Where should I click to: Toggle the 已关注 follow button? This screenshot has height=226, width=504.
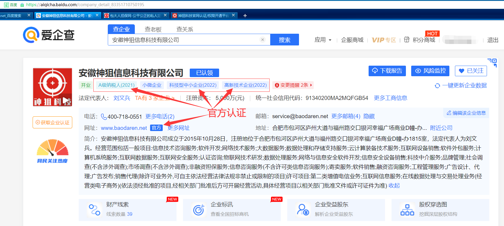471,71
